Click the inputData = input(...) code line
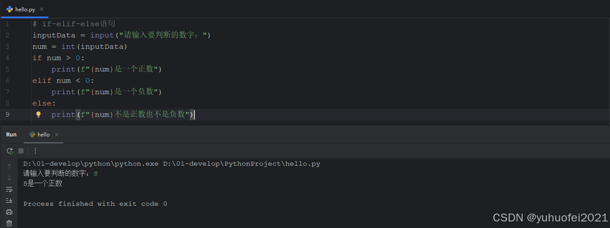This screenshot has width=610, height=228. coord(121,35)
